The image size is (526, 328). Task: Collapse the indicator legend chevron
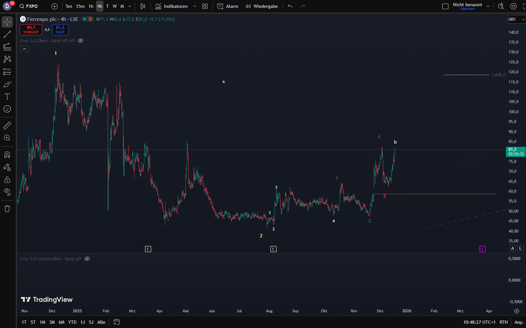[x=25, y=49]
